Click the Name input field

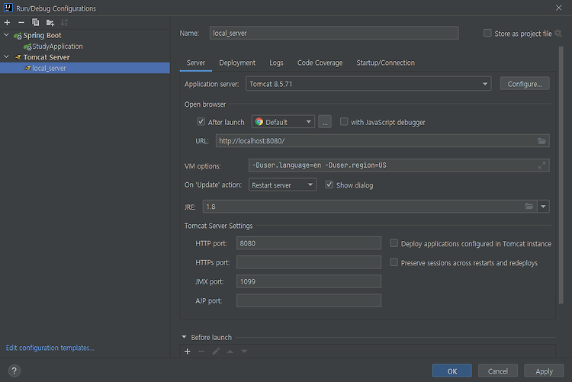334,34
